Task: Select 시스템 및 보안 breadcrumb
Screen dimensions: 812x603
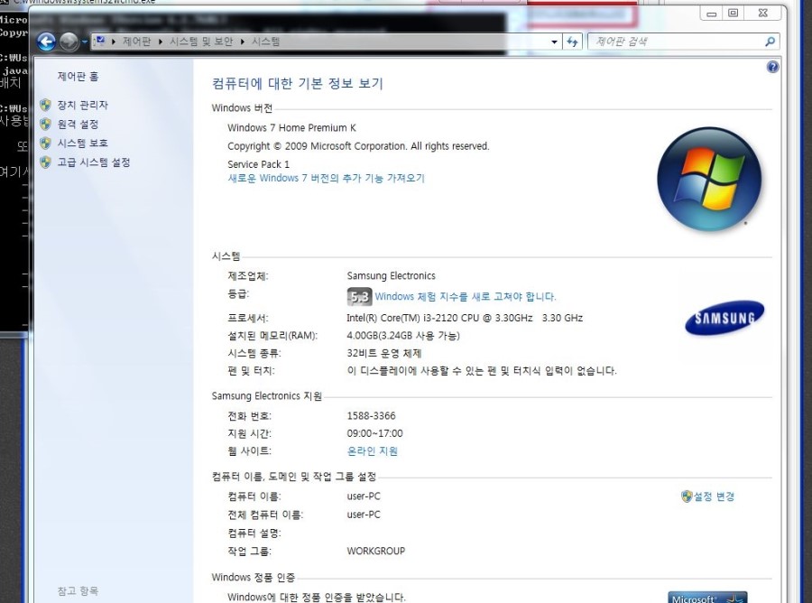Action: [x=201, y=42]
